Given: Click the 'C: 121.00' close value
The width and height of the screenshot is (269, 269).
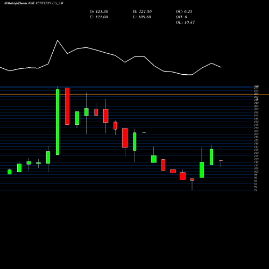Looking at the screenshot, I should click(98, 17).
